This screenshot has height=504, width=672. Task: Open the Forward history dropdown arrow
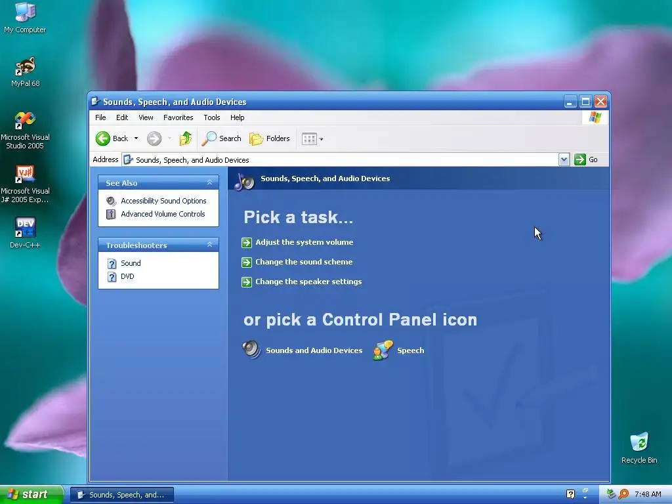coord(170,138)
